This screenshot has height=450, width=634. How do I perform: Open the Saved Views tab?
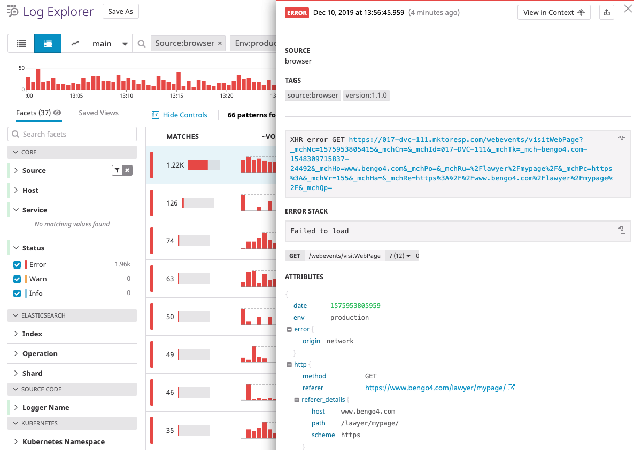point(99,113)
